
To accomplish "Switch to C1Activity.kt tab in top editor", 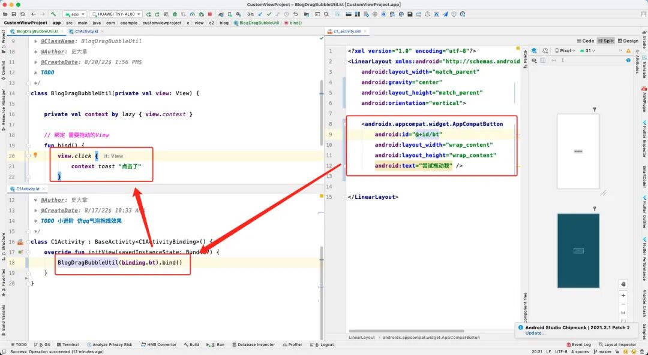I will (86, 31).
